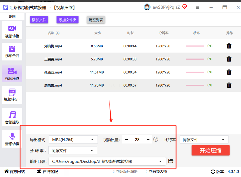Open 音频提取 sidebar section
241x177 pixels.
12,117
